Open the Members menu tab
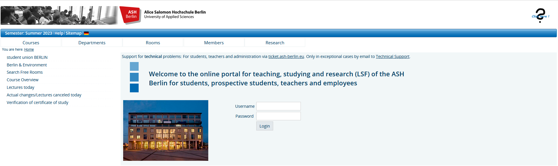The image size is (558, 166). [214, 43]
